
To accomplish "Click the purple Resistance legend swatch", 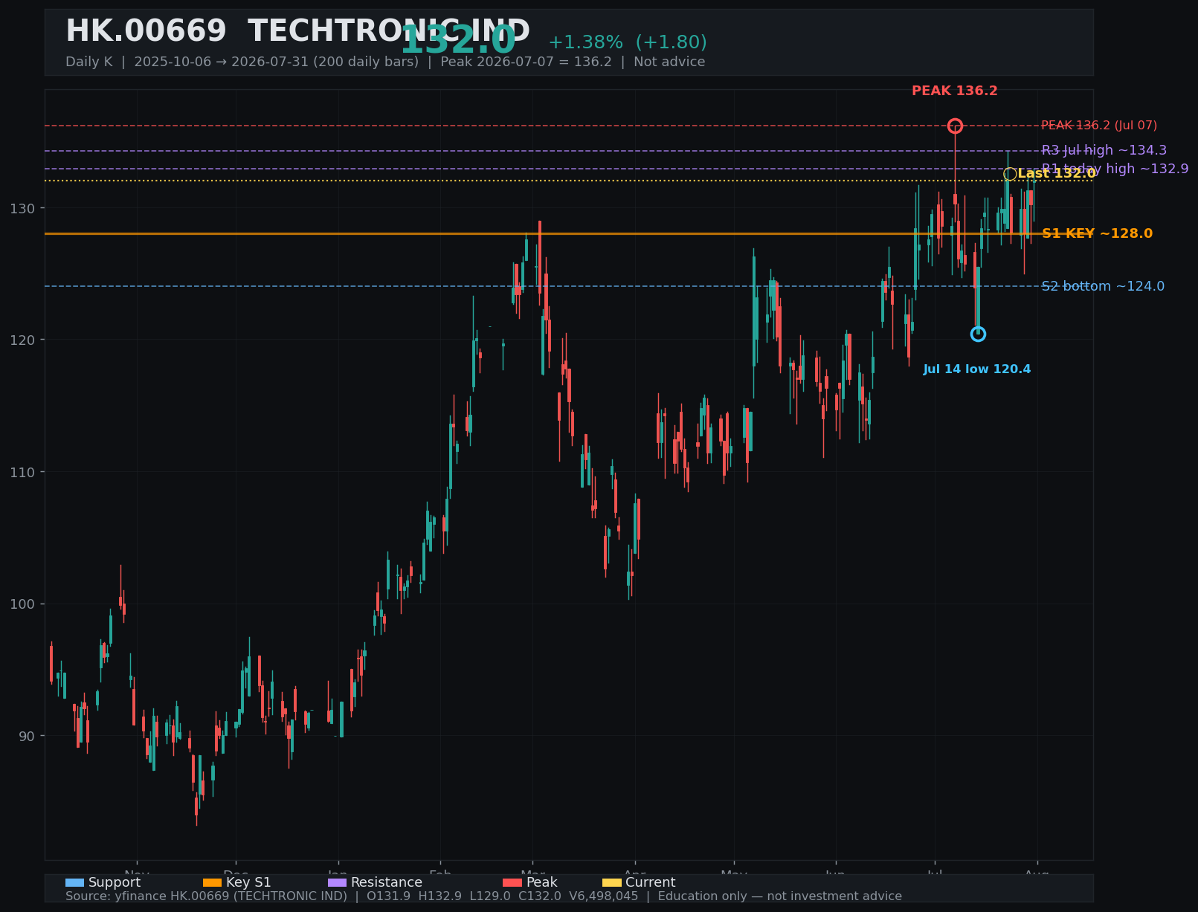I will [337, 882].
